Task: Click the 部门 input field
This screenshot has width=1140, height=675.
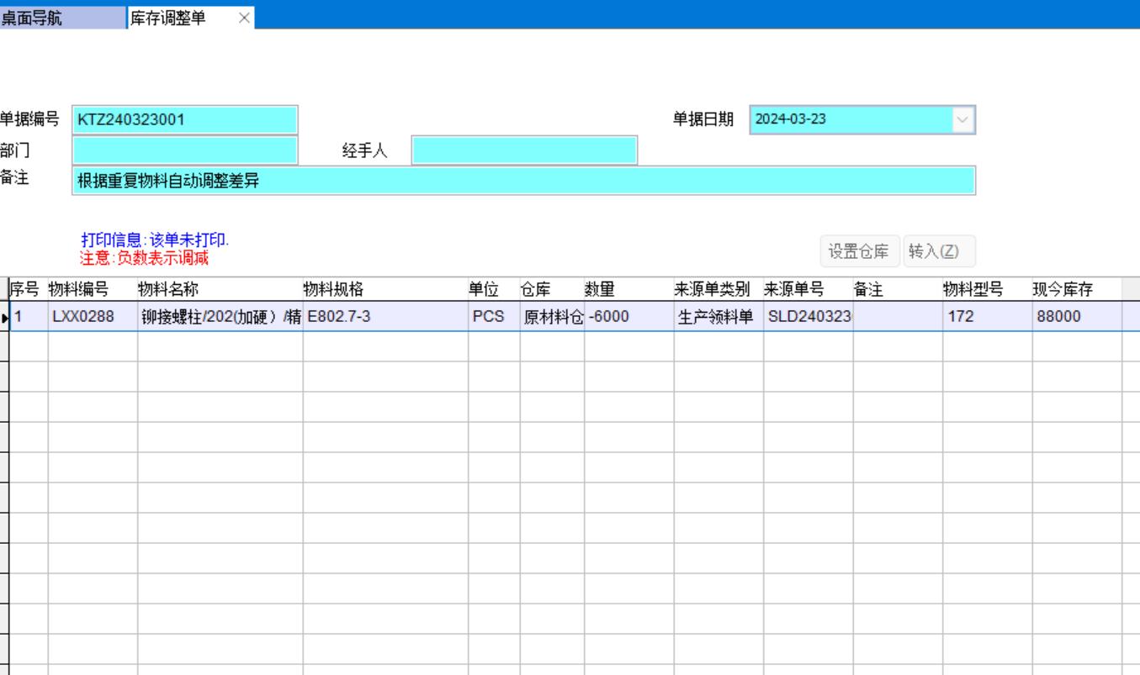Action: pyautogui.click(x=185, y=150)
